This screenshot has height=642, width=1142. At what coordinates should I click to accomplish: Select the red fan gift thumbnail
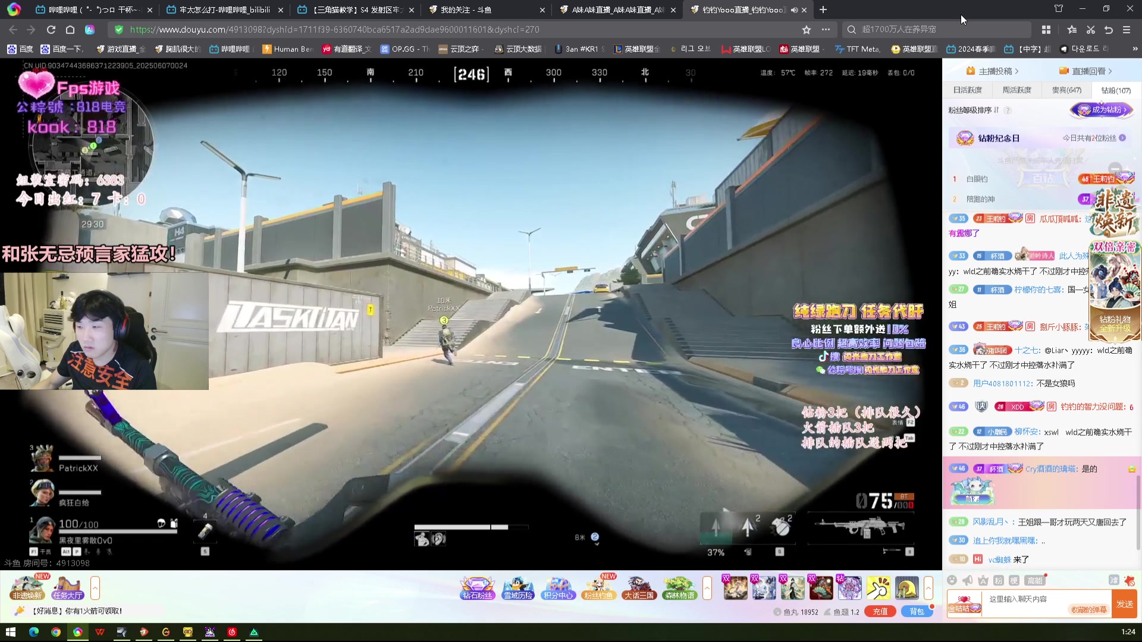pyautogui.click(x=821, y=588)
